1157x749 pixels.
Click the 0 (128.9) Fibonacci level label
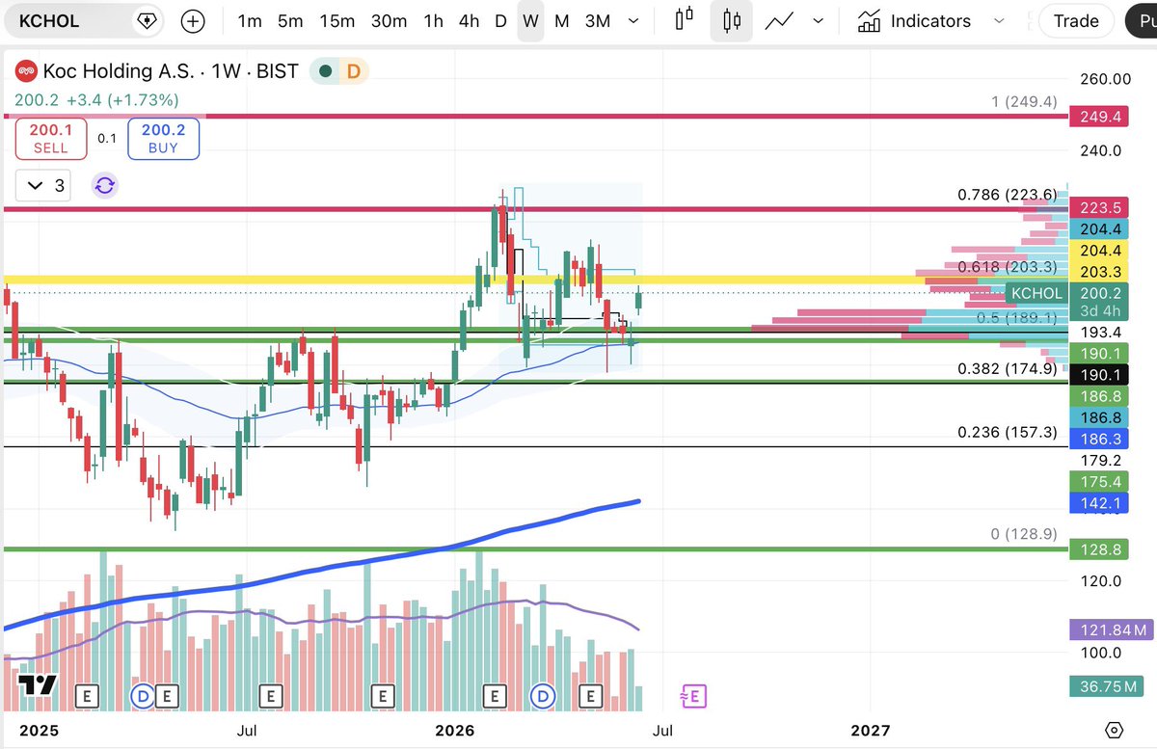coord(1024,534)
